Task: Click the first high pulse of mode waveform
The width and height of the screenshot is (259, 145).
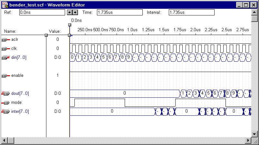Action: 100,103
